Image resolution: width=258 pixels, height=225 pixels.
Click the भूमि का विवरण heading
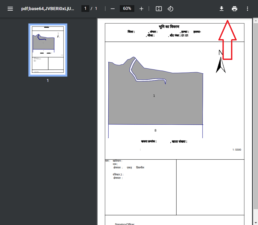pyautogui.click(x=169, y=27)
